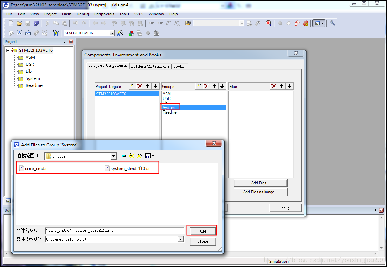Screen dimensions: 387x267
Task: Click the Insert Breakpoint red circle icon
Action: click(280, 23)
